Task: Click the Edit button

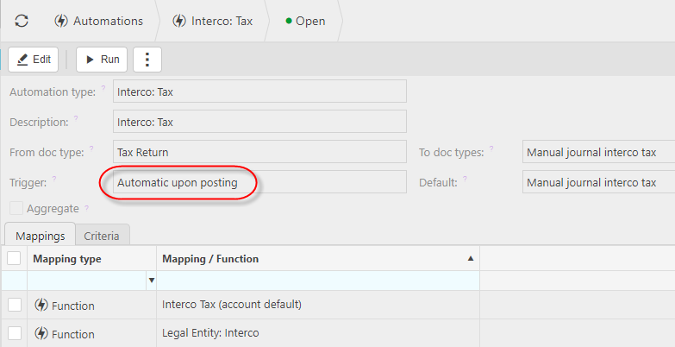Action: tap(33, 60)
